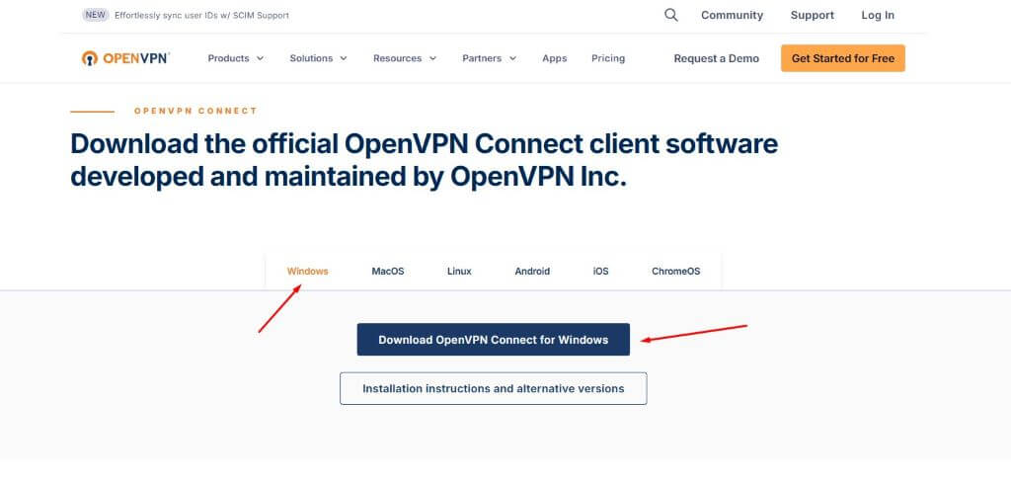This screenshot has height=482, width=1011.
Task: Select the Android tab
Action: click(532, 271)
